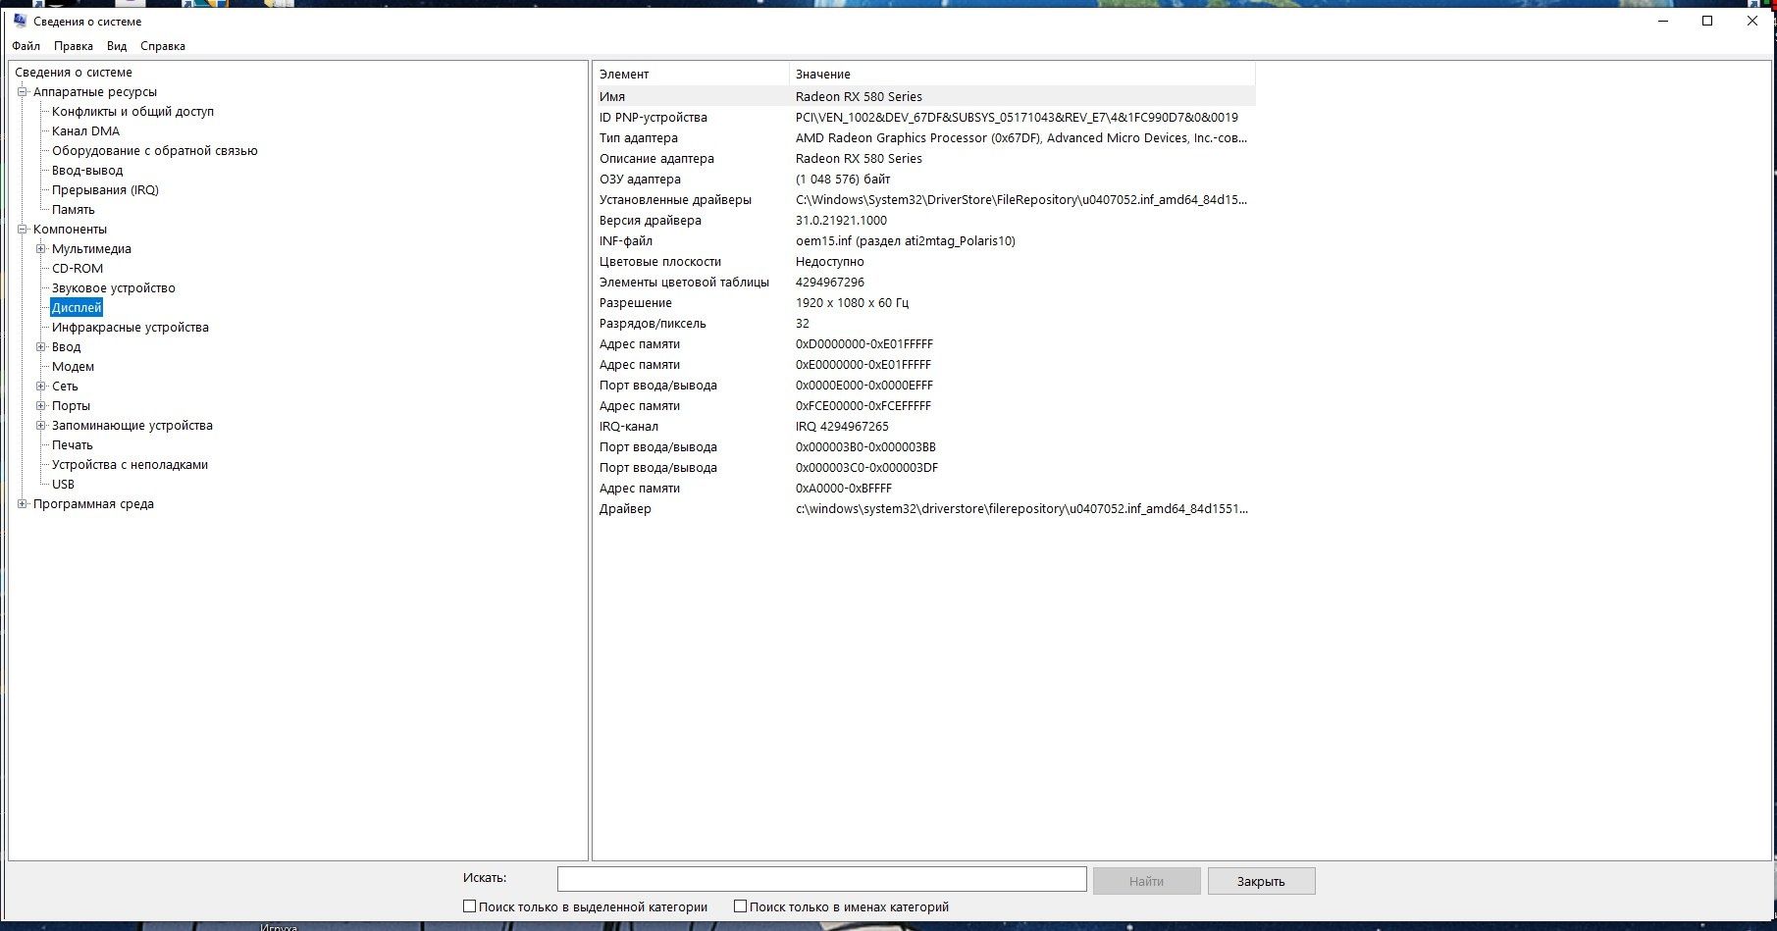Enable search only in selected category checkbox
Viewport: 1777px width, 931px height.
coord(469,906)
